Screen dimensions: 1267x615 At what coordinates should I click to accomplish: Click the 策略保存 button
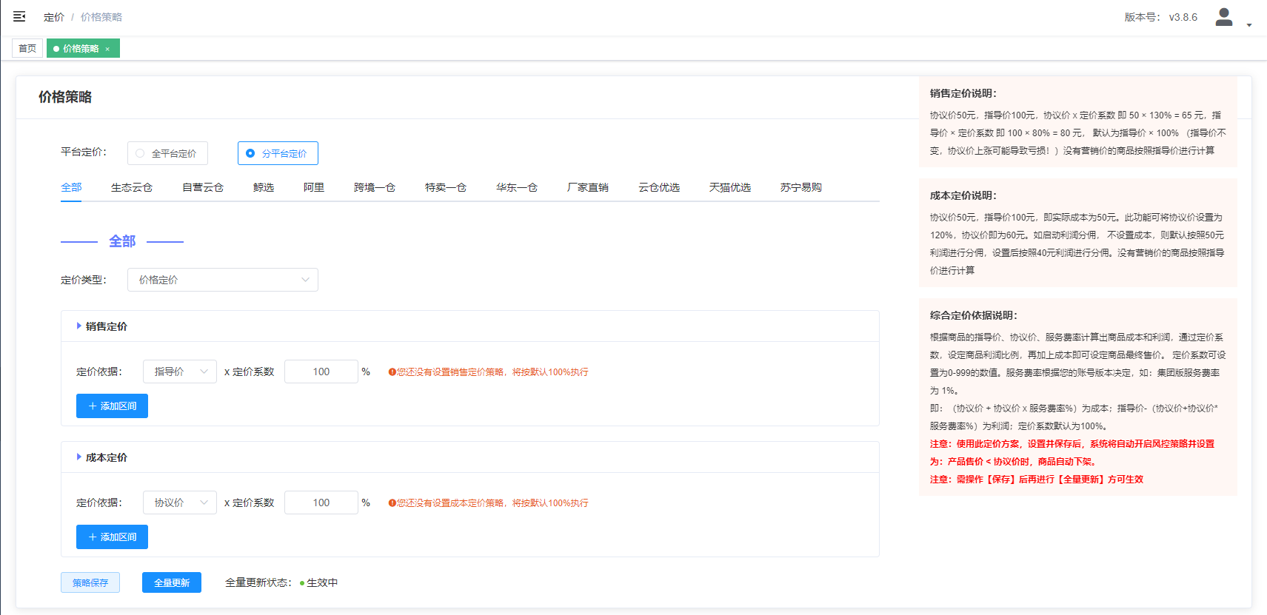pos(90,582)
